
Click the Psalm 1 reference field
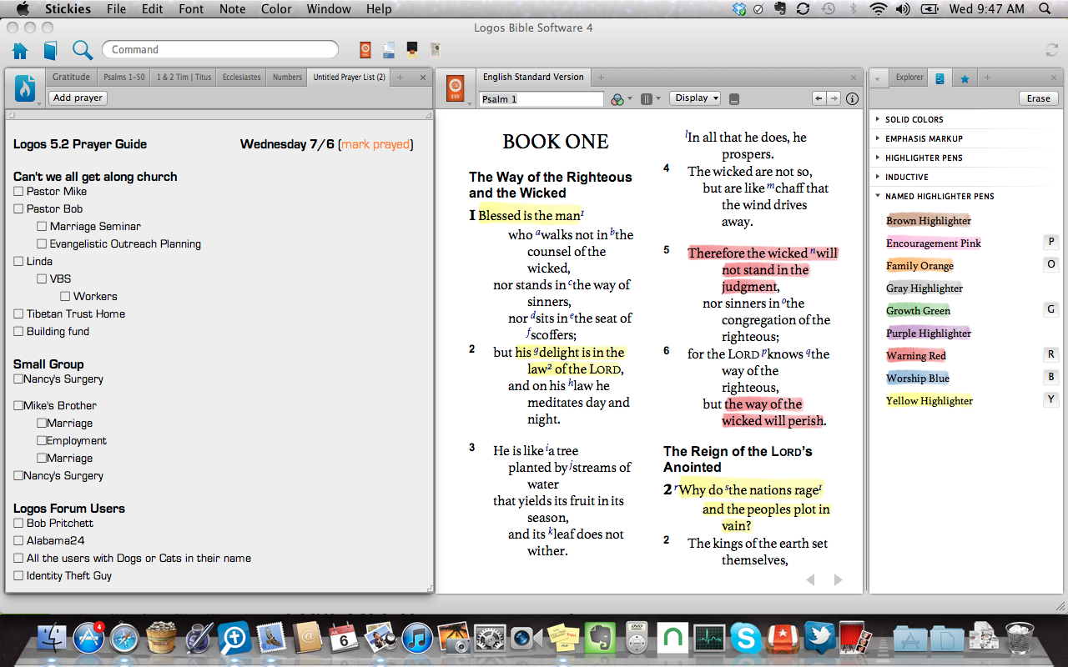(541, 99)
